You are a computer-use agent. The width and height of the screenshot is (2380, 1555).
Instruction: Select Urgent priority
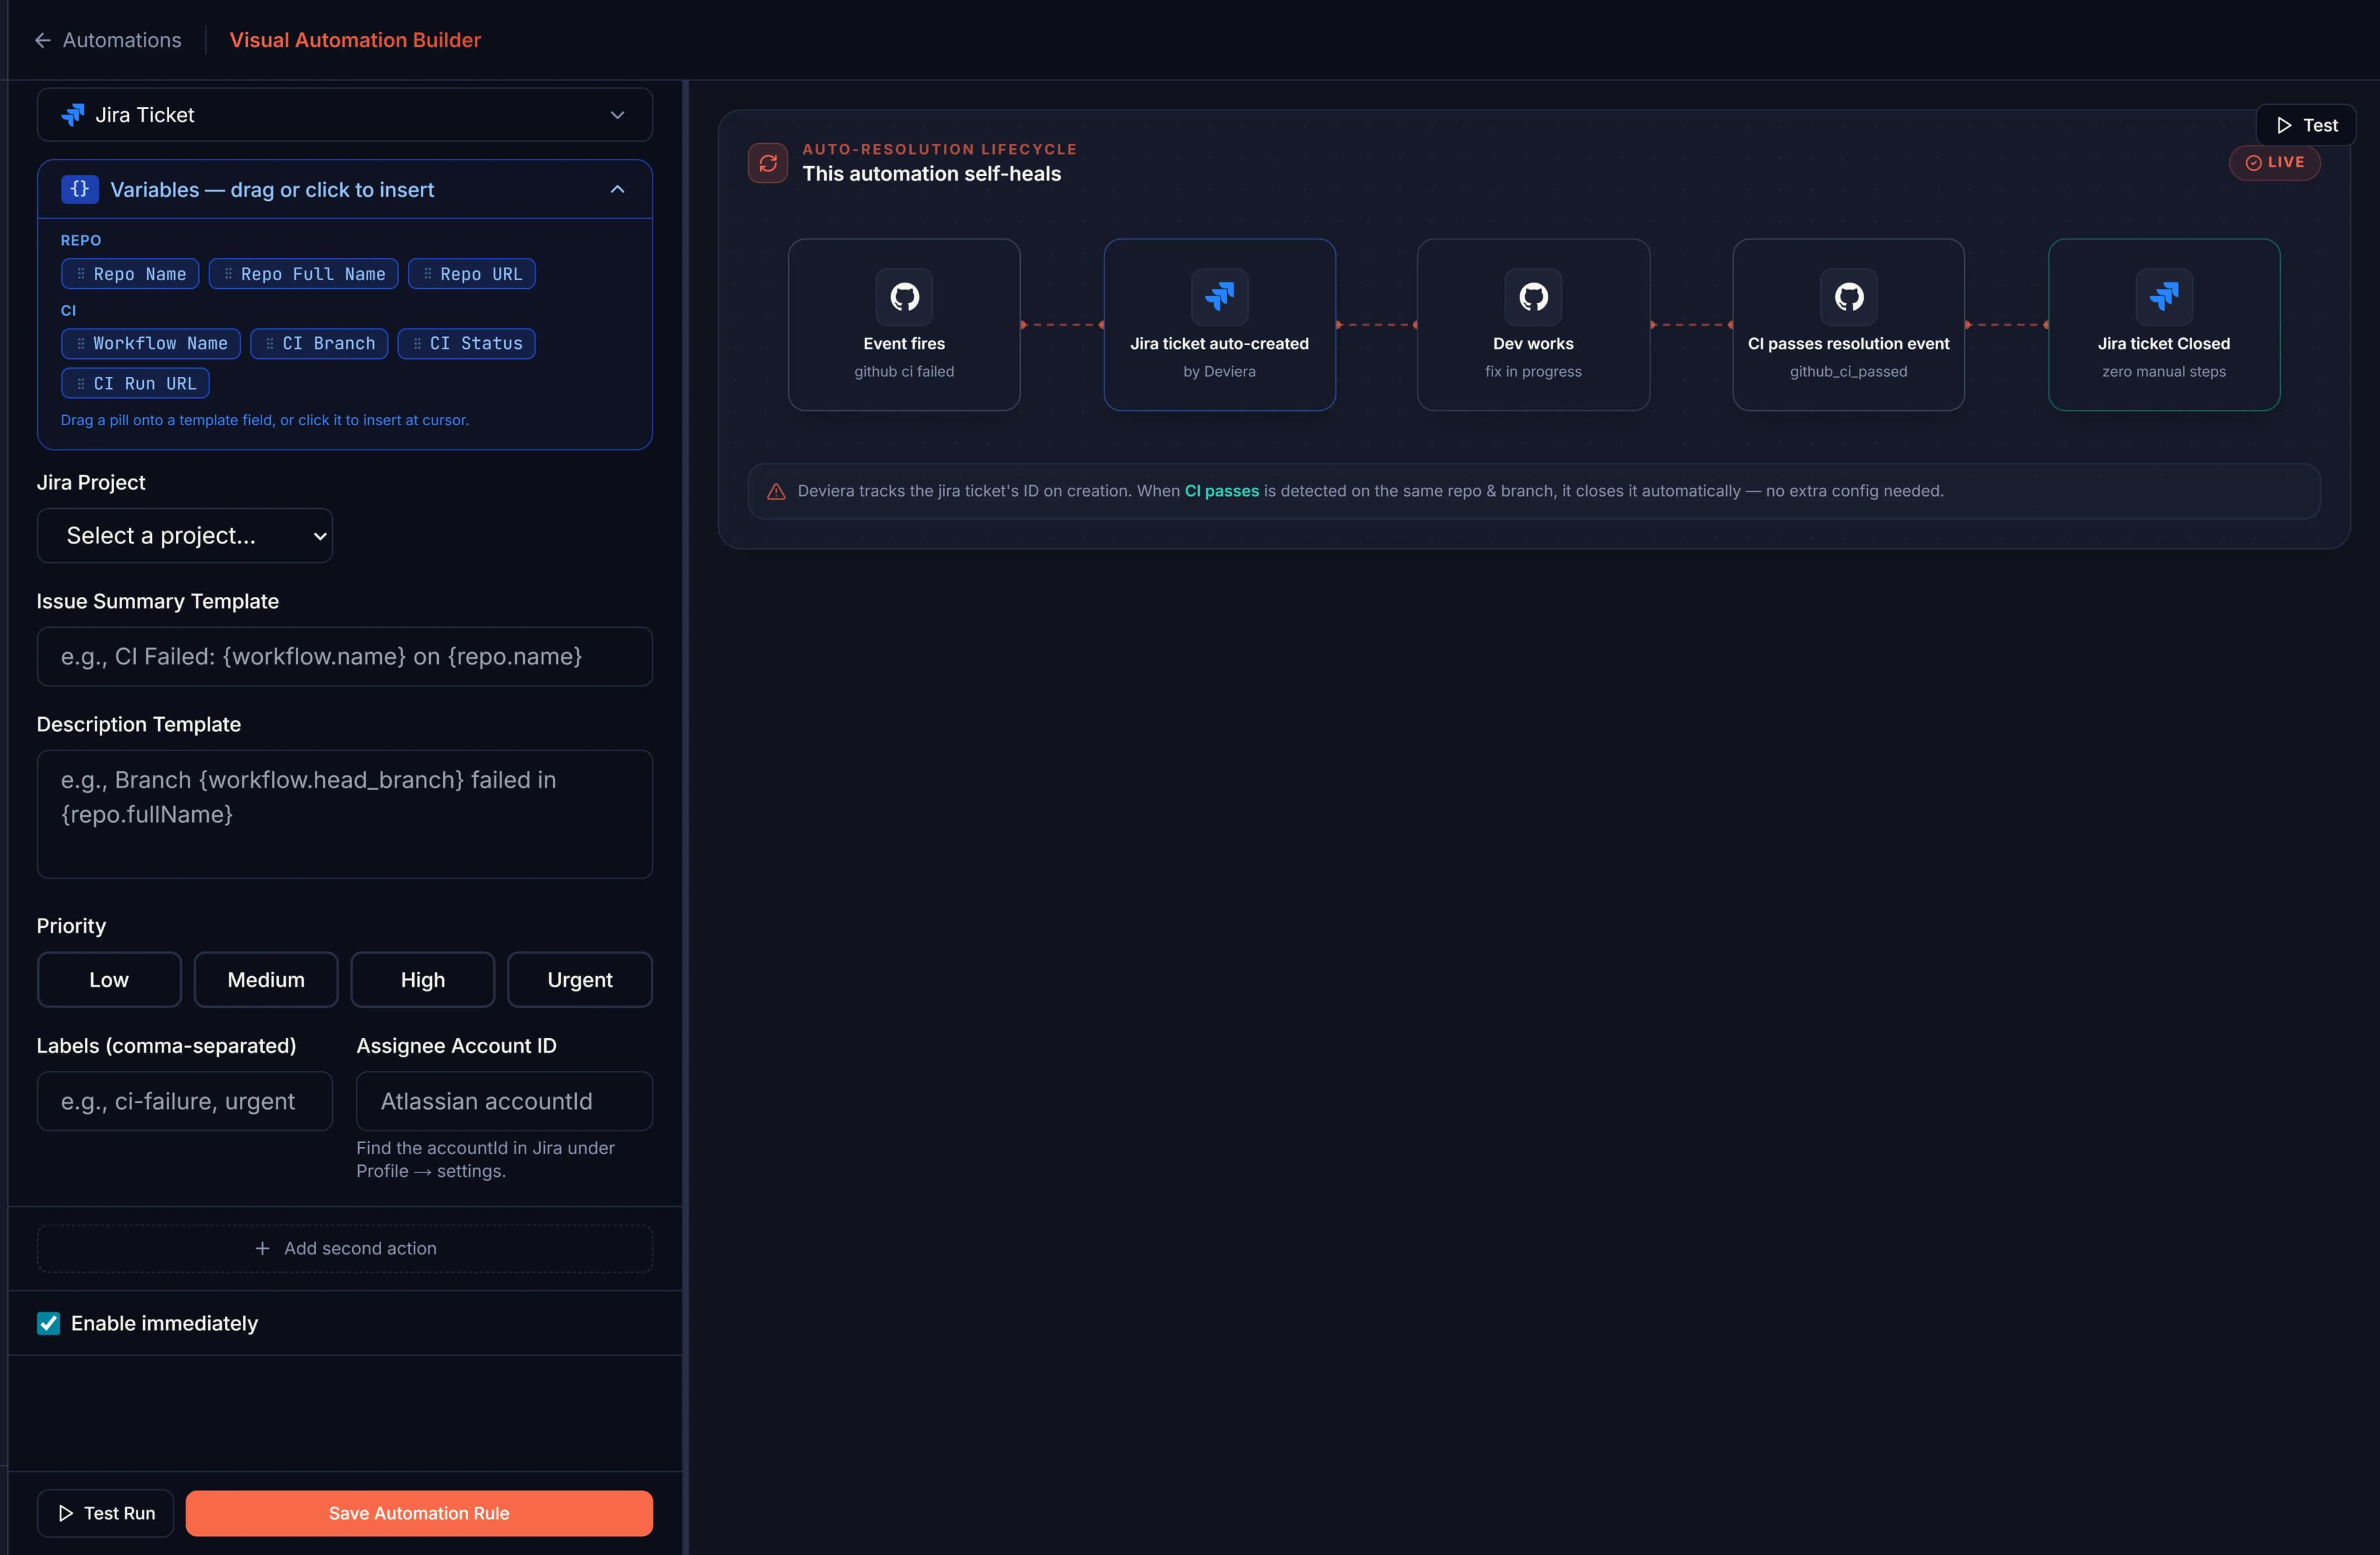click(580, 979)
